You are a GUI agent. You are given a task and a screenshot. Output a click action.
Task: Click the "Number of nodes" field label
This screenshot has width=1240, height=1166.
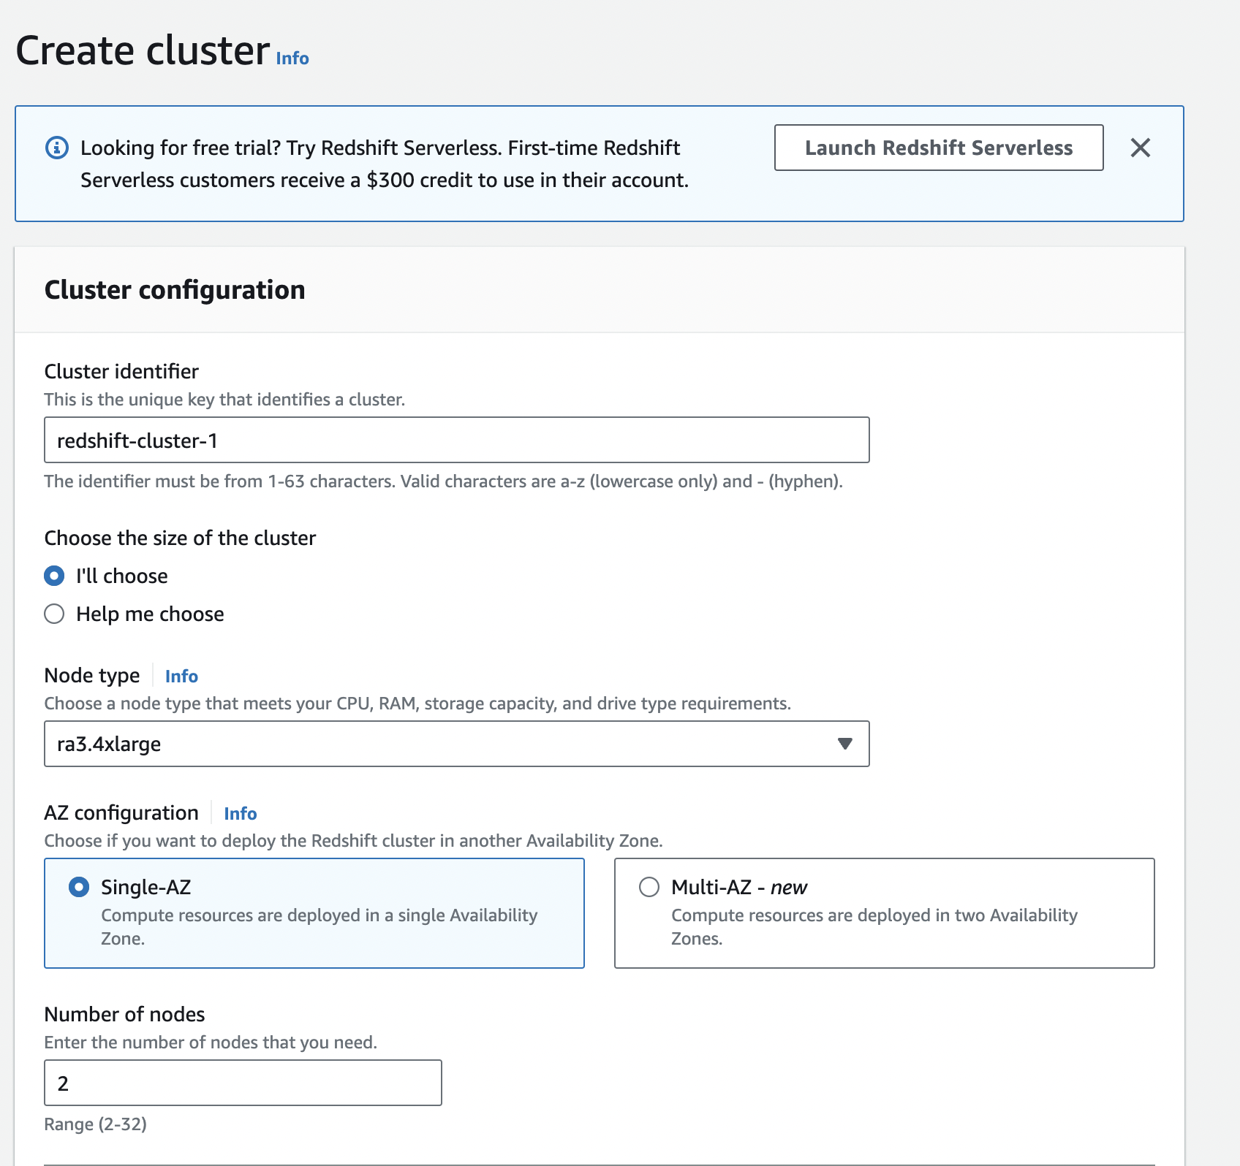[x=124, y=1014]
